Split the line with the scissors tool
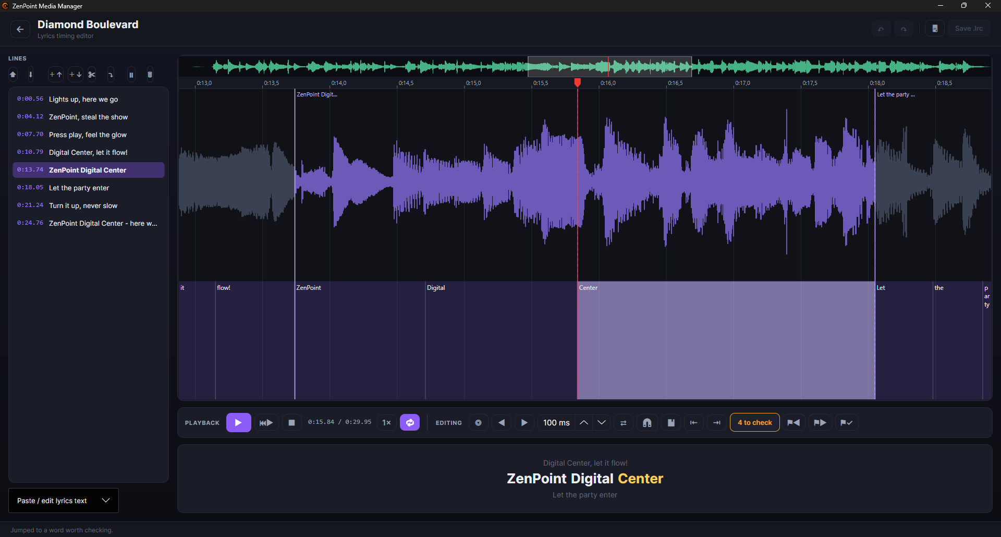Viewport: 1001px width, 537px height. point(92,75)
